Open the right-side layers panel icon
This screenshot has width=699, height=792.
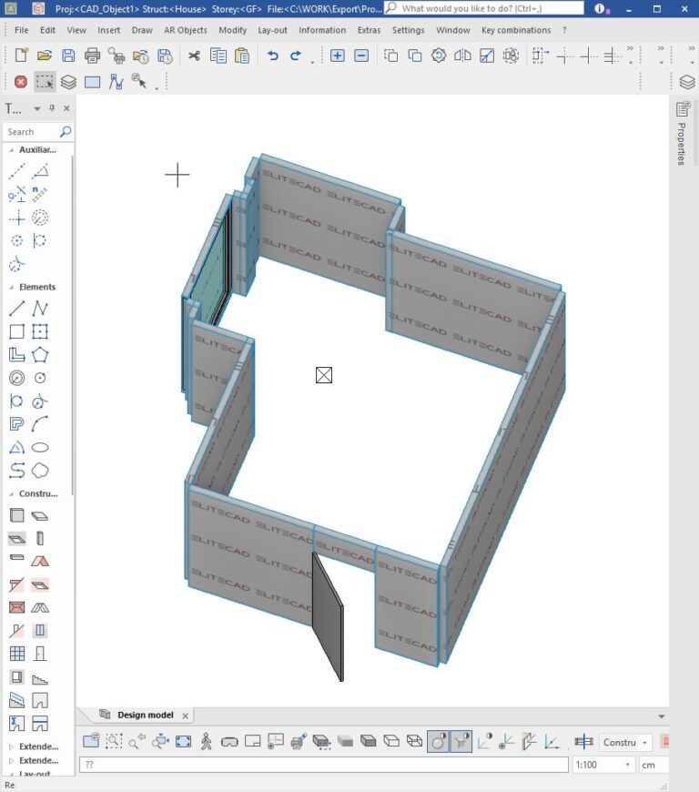pos(687,81)
